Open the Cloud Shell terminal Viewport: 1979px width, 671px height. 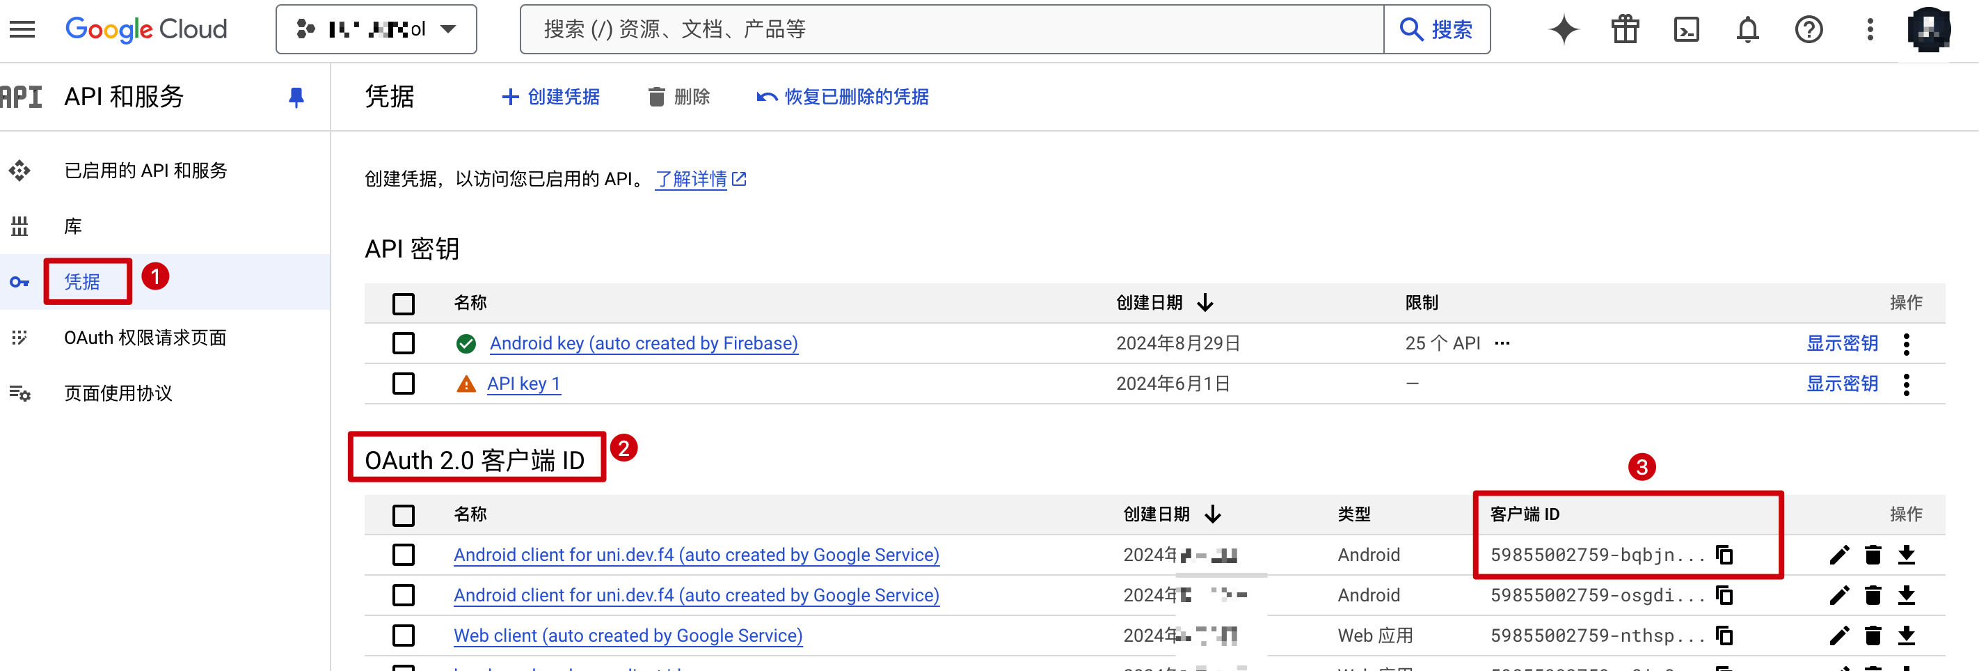tap(1685, 29)
